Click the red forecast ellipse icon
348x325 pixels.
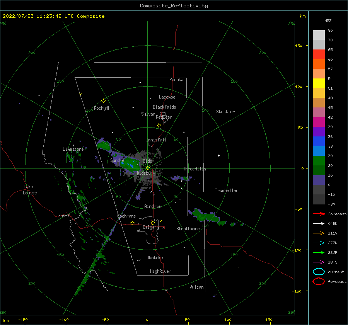[319, 281]
